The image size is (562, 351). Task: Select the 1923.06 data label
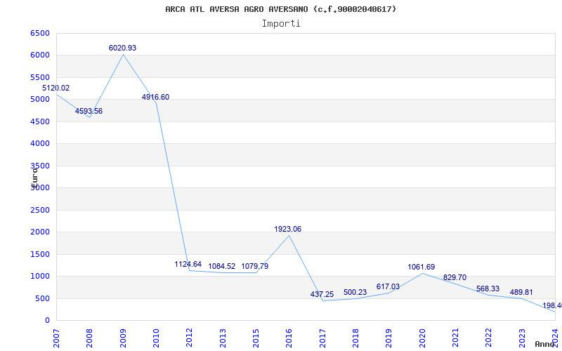click(x=288, y=230)
